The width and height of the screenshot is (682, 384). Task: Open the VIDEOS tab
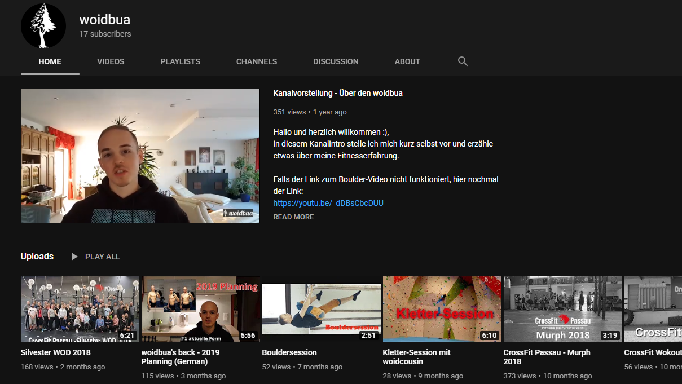pos(111,61)
